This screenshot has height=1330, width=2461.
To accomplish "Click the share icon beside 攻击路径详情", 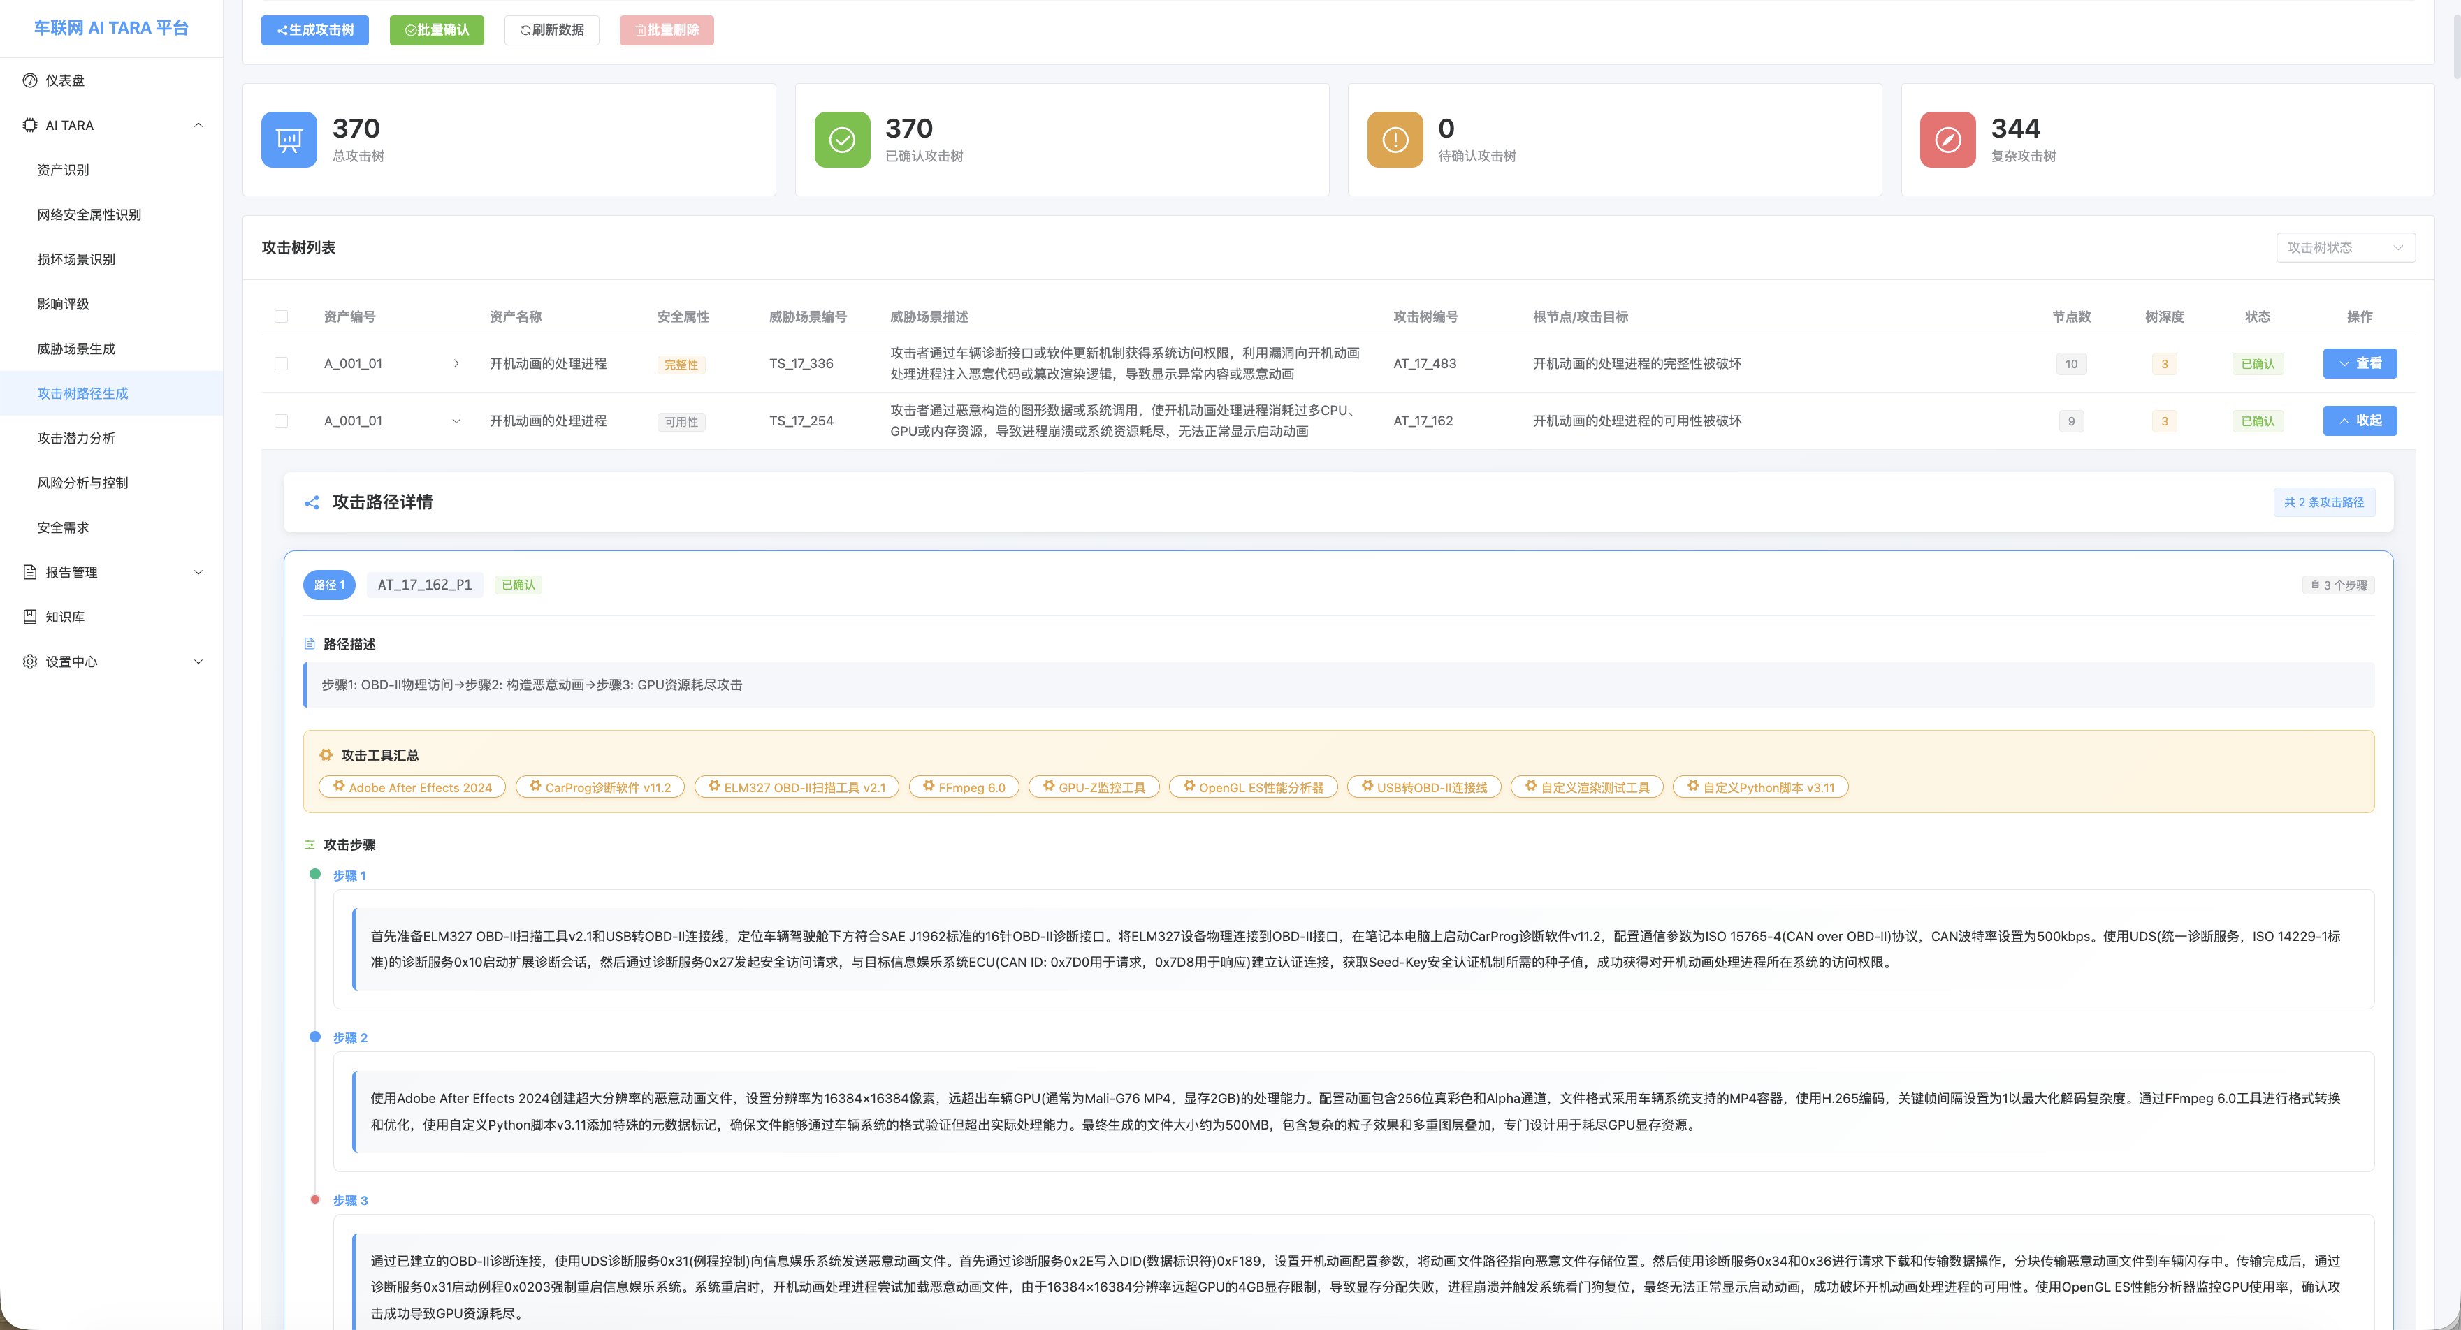I will [312, 502].
